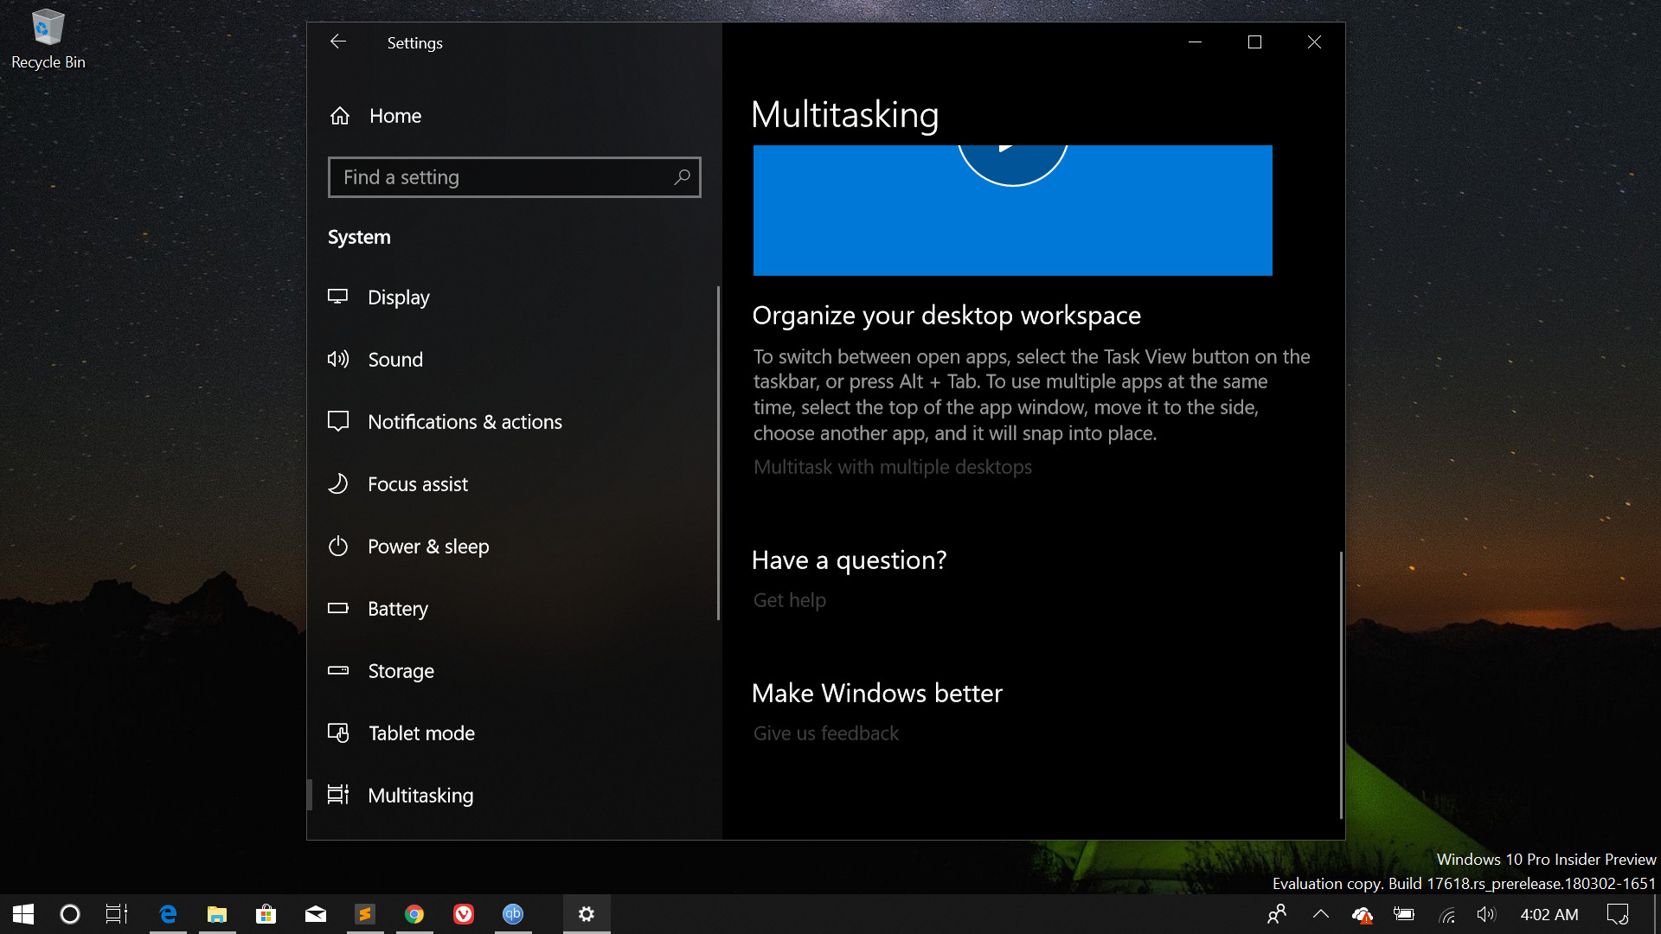Screen dimensions: 1661x934
Task: Click the 4:02 AM clock
Action: pos(1549,914)
